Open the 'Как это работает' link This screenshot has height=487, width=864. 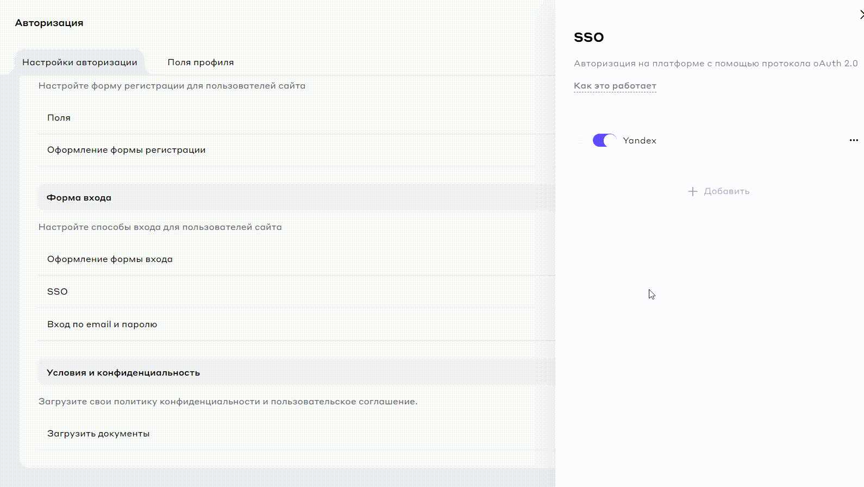coord(615,86)
